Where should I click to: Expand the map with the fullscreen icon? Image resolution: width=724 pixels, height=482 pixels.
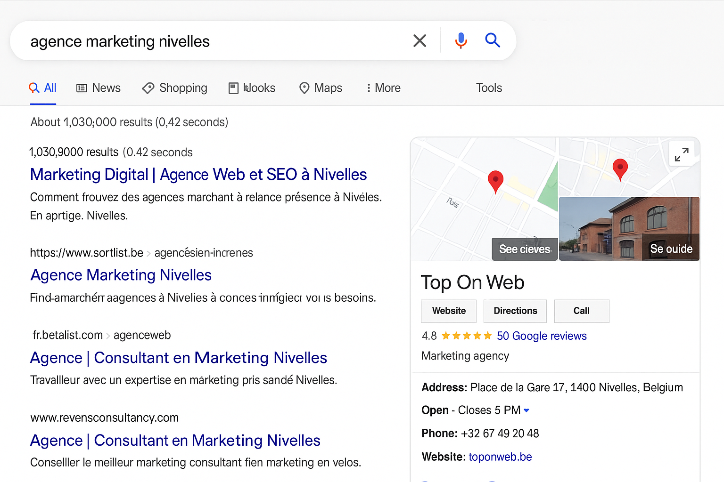point(682,154)
